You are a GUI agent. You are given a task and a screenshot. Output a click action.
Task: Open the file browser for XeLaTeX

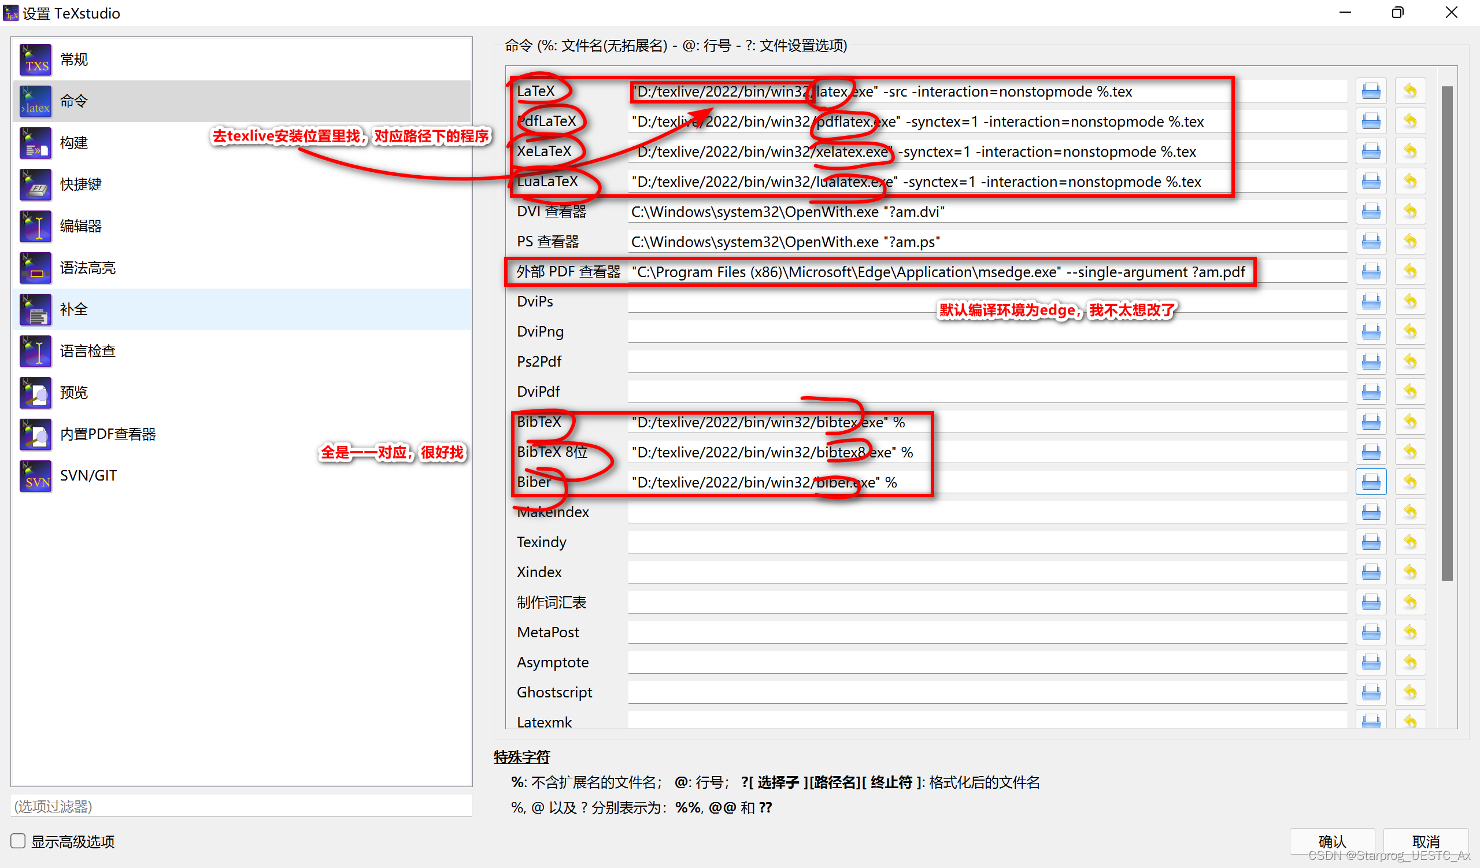coord(1370,152)
